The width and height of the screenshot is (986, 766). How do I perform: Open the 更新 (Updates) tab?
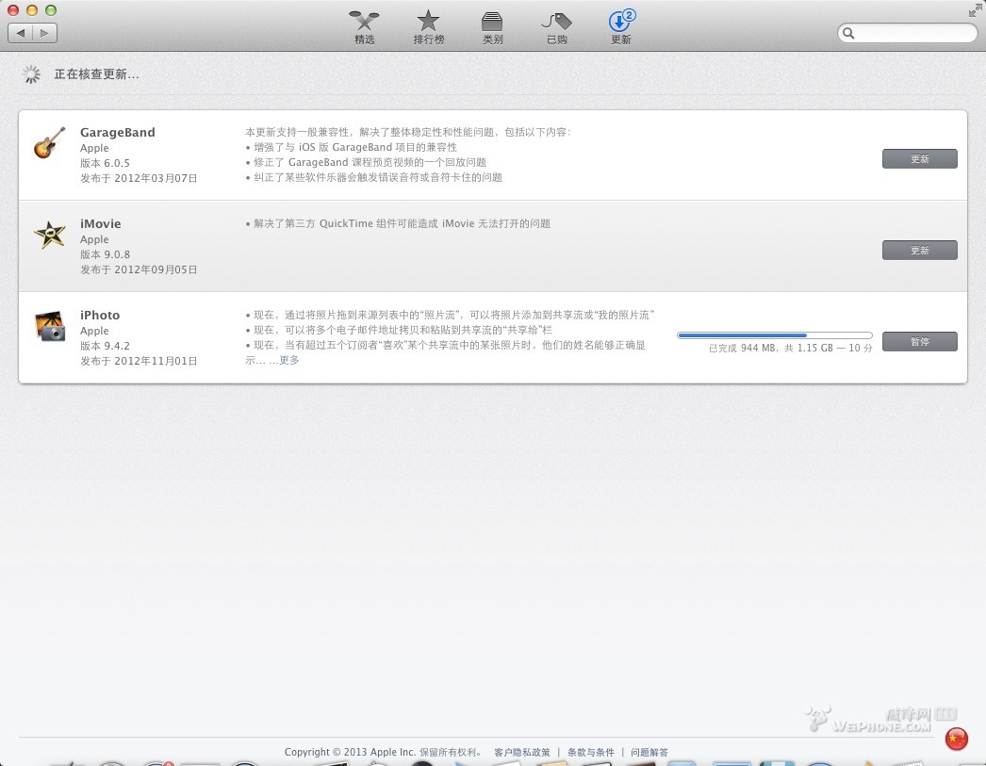(x=621, y=27)
